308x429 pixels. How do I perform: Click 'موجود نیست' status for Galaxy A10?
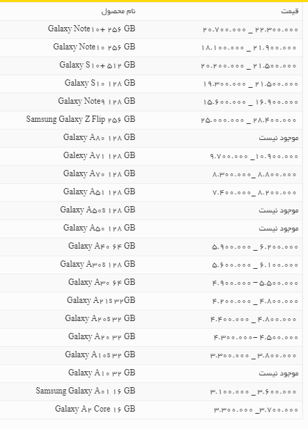[x=279, y=373]
